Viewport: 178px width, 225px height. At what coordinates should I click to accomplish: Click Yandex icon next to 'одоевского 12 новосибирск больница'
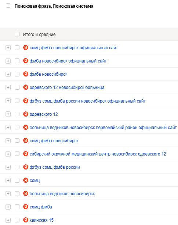[26, 87]
